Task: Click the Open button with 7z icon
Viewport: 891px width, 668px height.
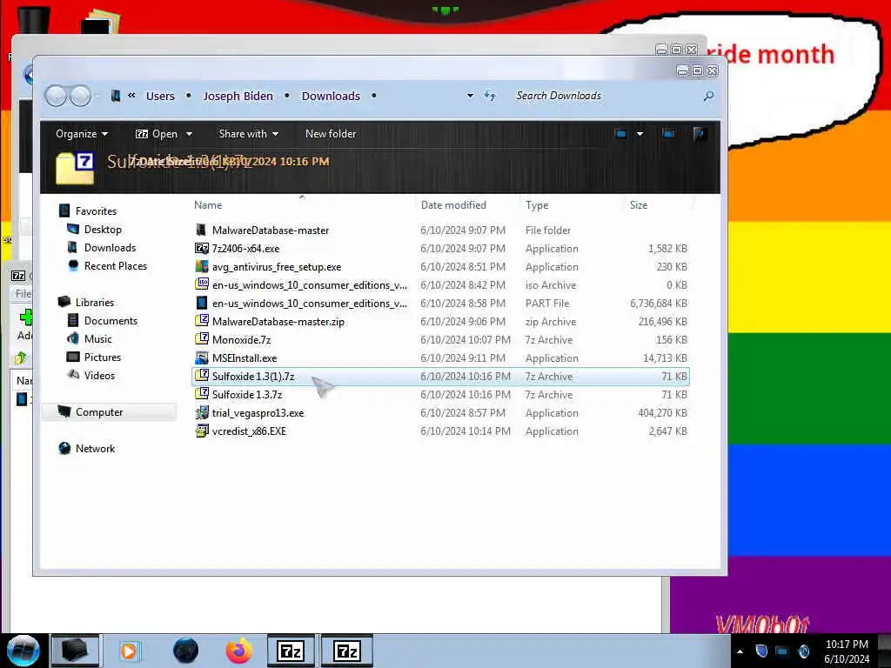Action: tap(157, 134)
